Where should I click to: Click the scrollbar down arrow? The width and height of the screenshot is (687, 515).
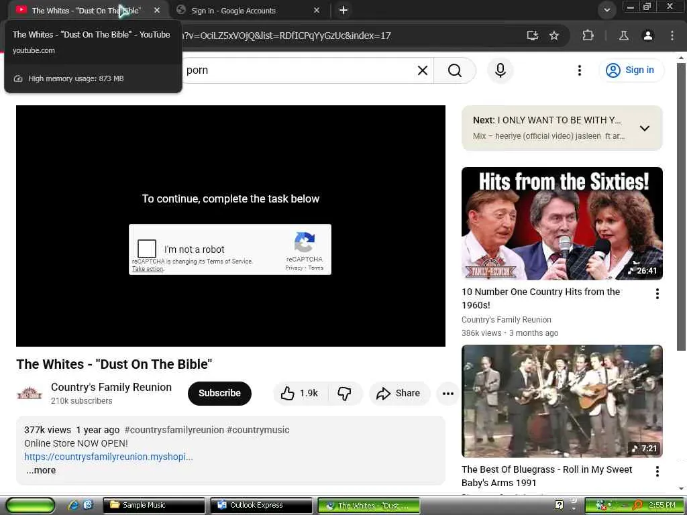[x=681, y=488]
